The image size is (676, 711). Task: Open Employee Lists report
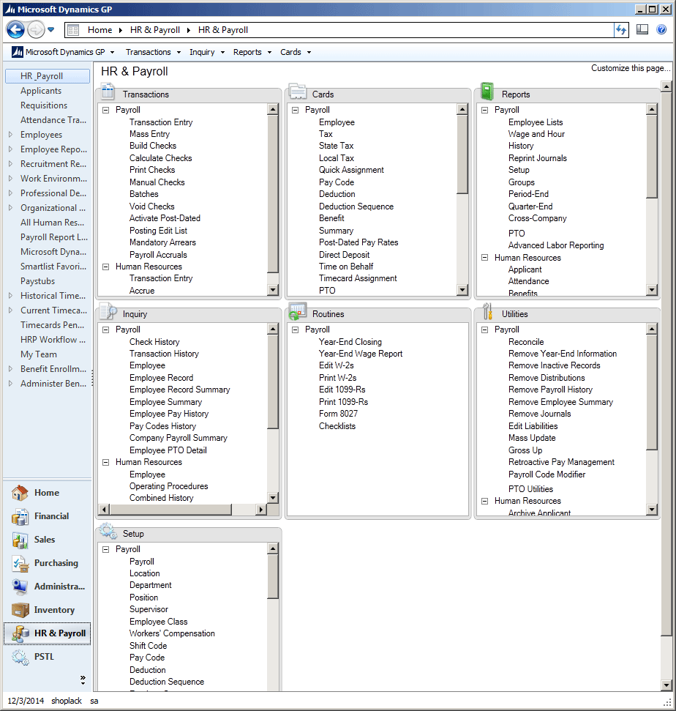point(536,122)
